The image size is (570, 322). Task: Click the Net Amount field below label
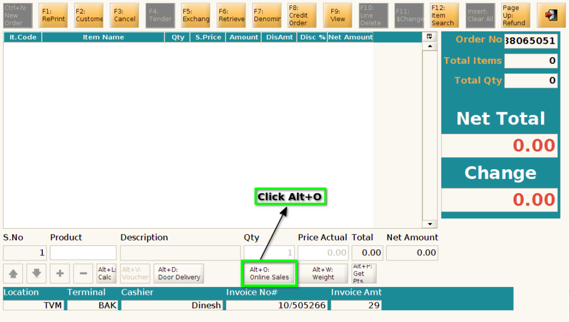pos(412,253)
